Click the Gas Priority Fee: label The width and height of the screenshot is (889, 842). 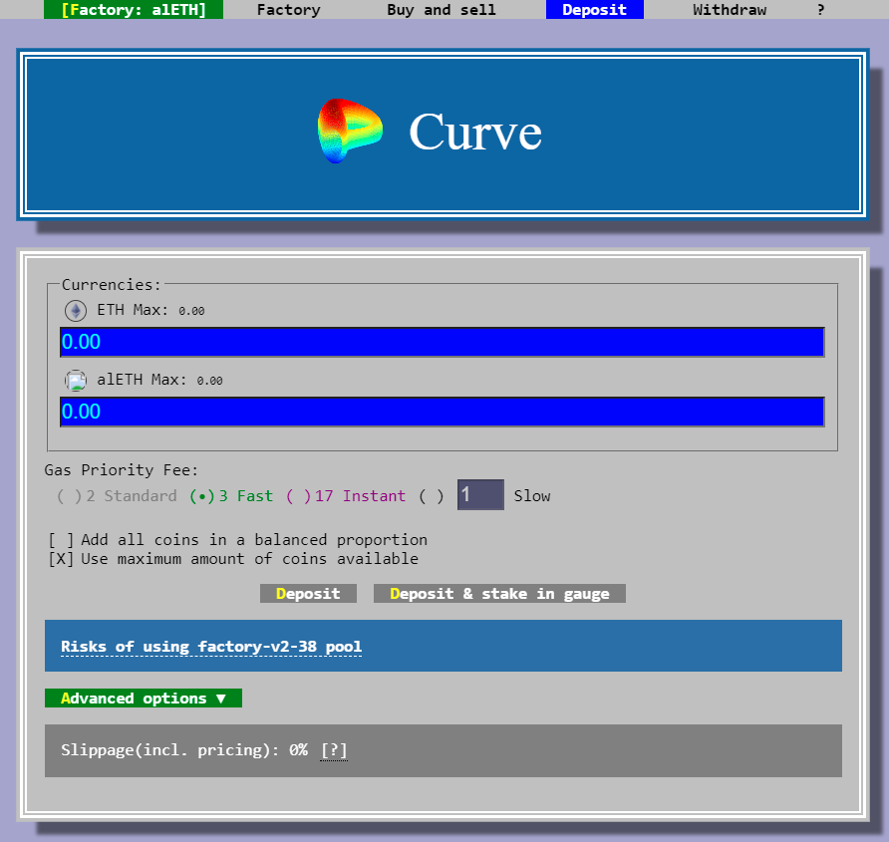tap(122, 470)
